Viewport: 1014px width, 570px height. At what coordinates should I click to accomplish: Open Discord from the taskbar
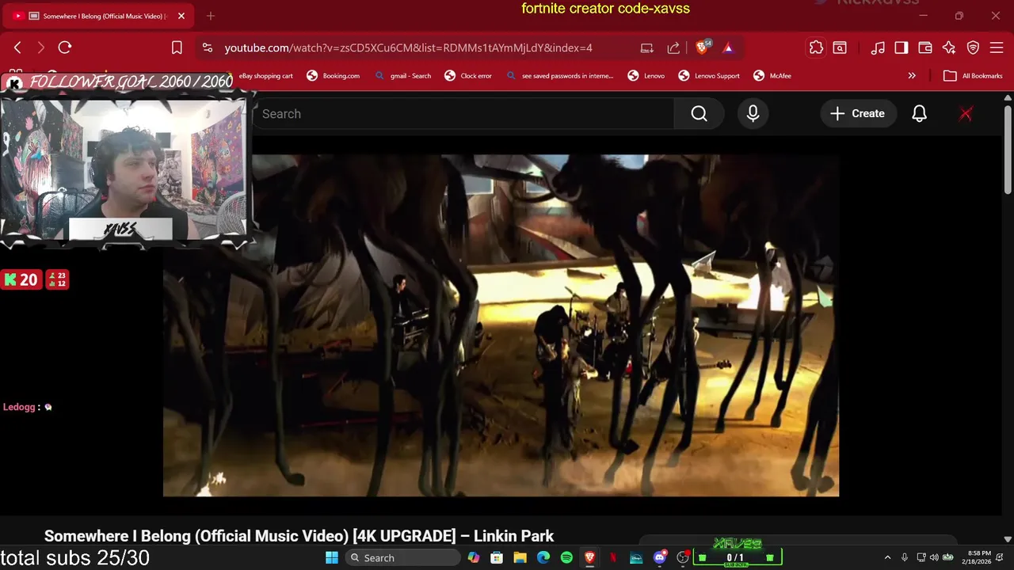[659, 558]
